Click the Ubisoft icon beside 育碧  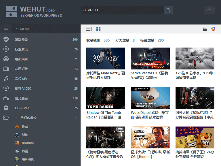[x=17, y=151]
